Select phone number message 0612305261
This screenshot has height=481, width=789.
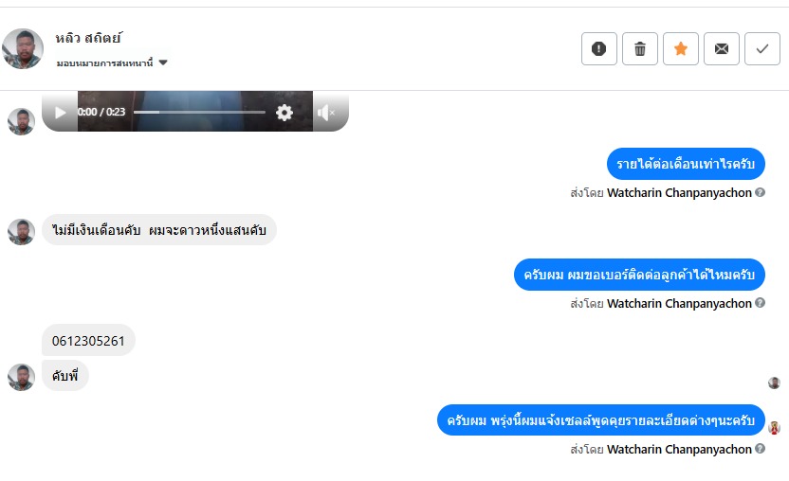88,341
